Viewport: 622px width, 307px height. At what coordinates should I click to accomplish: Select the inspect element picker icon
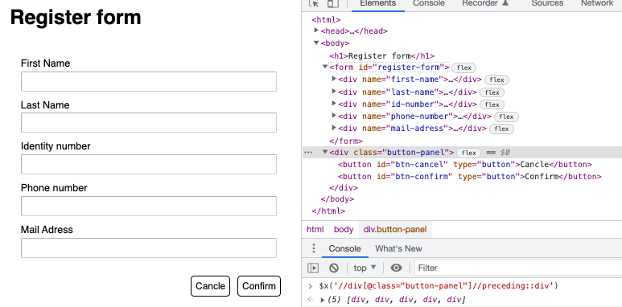pyautogui.click(x=314, y=3)
